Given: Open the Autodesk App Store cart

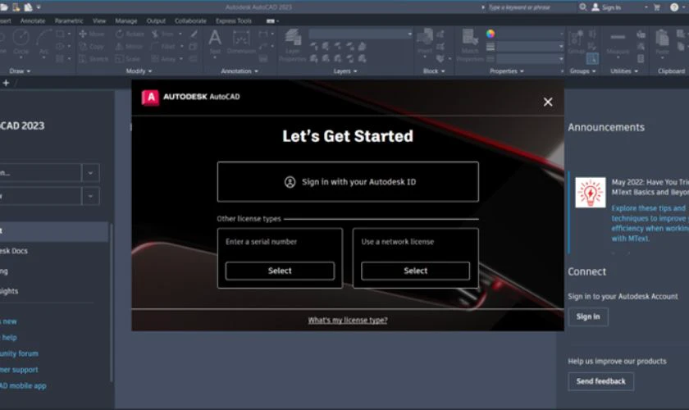Looking at the screenshot, I should (657, 7).
